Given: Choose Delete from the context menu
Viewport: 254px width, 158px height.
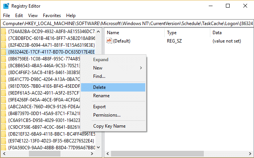Looking at the screenshot, I should 100,87.
